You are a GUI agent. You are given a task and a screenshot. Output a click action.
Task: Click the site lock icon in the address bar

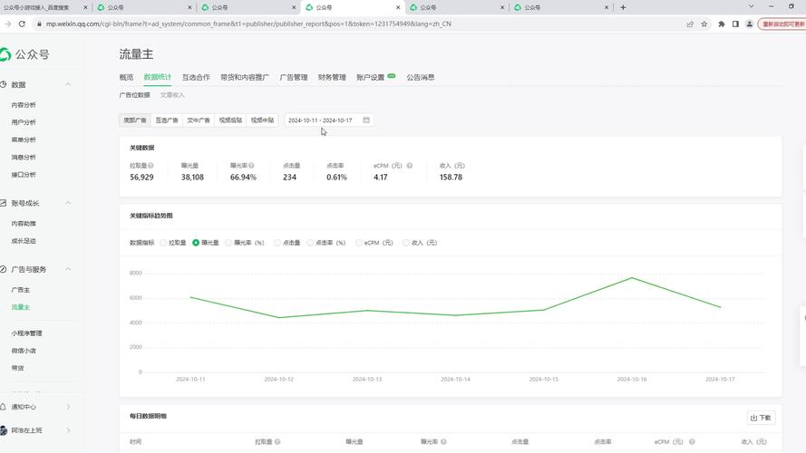(39, 24)
